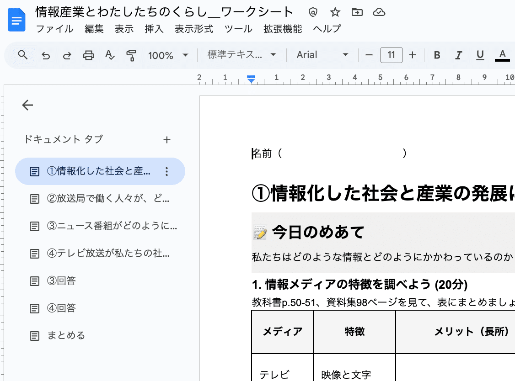Switch to the ③ニュース番組がどのように… tab
The width and height of the screenshot is (515, 381).
pos(100,226)
